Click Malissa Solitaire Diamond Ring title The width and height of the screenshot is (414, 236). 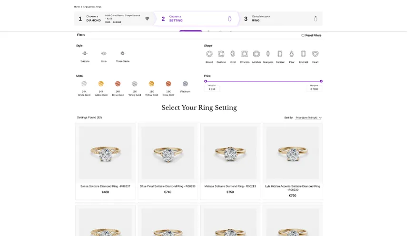pos(230,187)
